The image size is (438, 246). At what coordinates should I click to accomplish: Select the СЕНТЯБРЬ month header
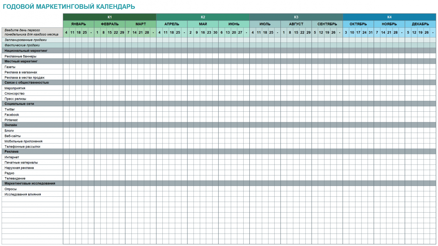tap(327, 24)
